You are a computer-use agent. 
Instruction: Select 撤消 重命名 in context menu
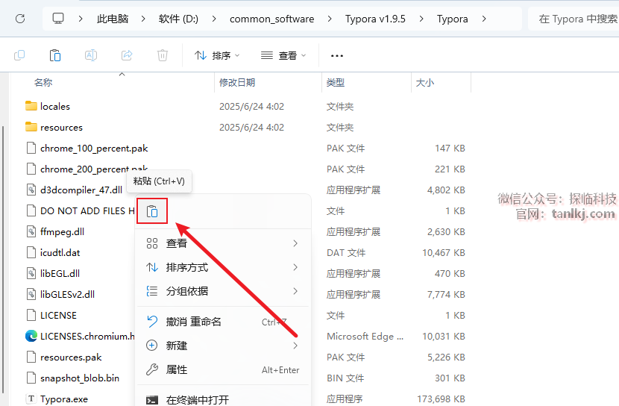pos(223,322)
